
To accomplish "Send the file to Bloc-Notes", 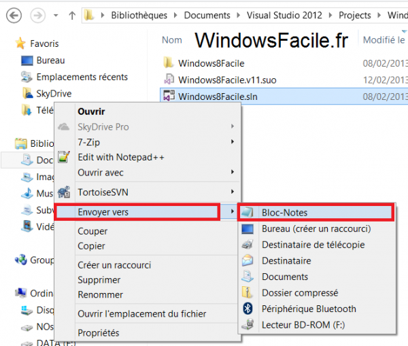I will 316,213.
